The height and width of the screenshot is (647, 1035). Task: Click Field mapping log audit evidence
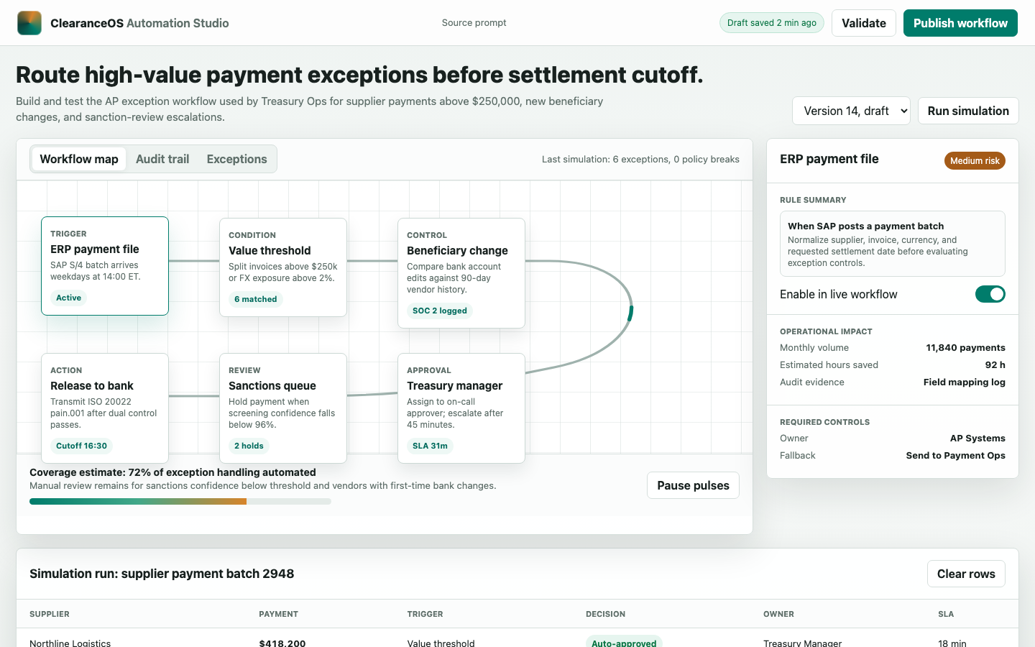965,382
